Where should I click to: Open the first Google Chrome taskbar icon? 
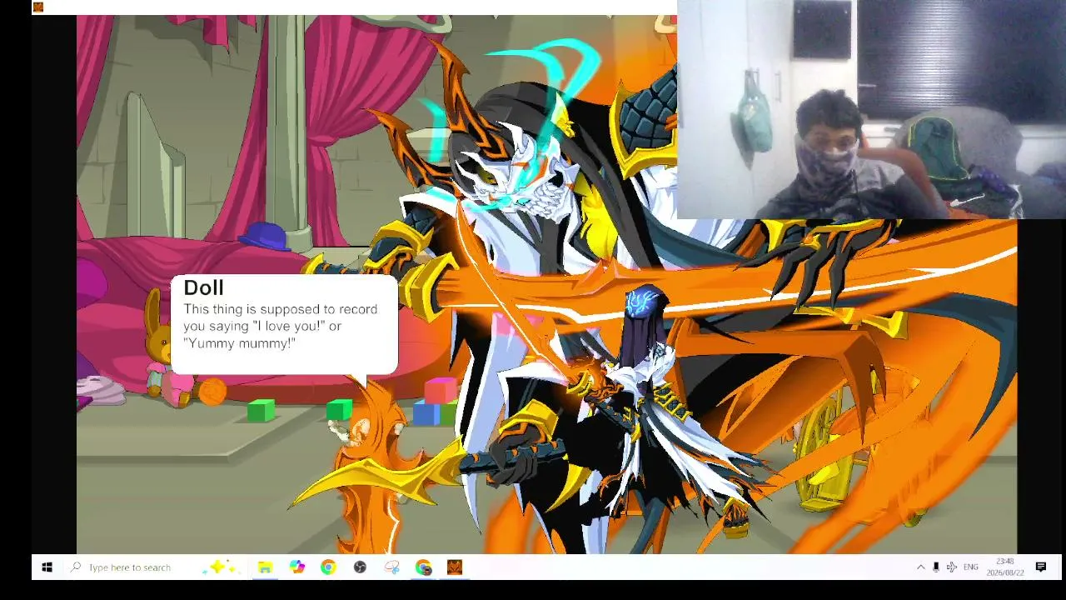click(328, 567)
